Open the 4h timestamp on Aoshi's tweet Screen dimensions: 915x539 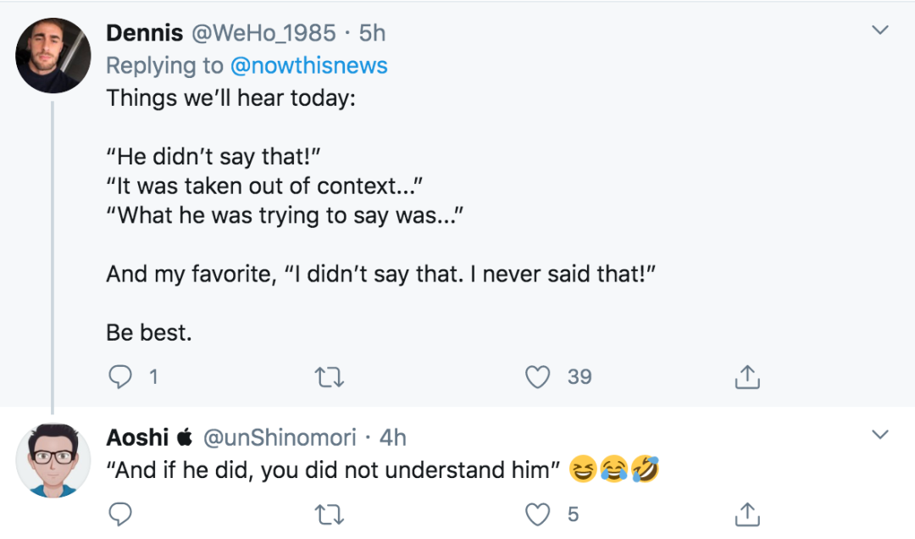pyautogui.click(x=393, y=437)
